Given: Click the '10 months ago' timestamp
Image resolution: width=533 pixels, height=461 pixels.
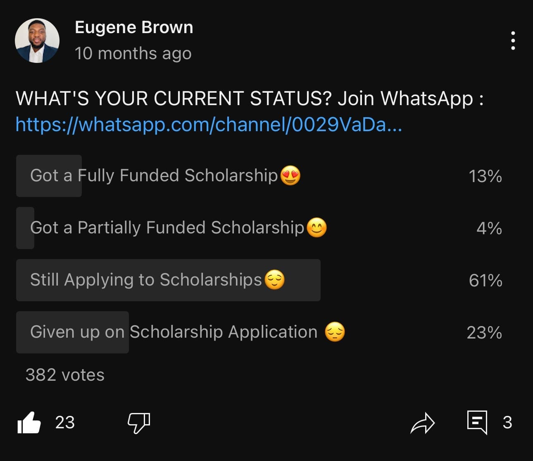Looking at the screenshot, I should pos(133,53).
